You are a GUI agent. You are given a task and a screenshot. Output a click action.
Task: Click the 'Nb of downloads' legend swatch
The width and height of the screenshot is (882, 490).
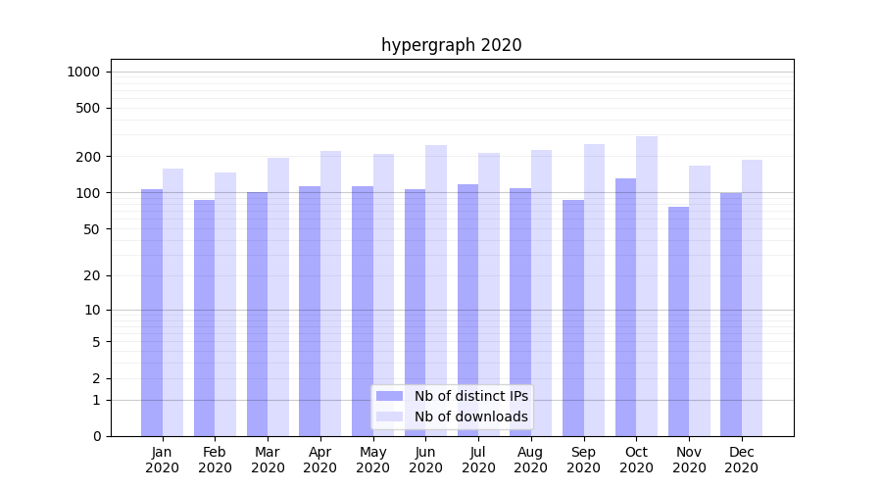click(389, 416)
